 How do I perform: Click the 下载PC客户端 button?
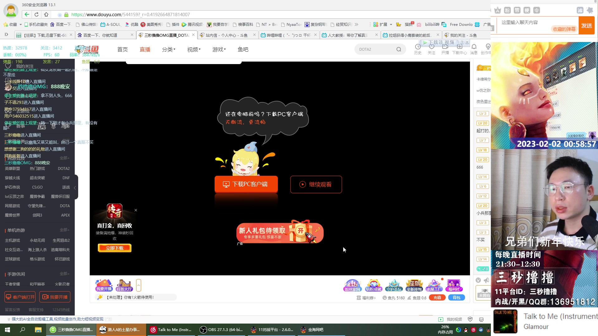[x=246, y=184]
